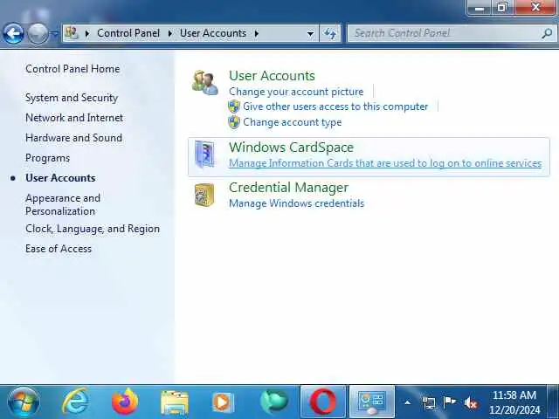Show hidden tray icons arrow
The width and height of the screenshot is (559, 419).
tap(408, 402)
